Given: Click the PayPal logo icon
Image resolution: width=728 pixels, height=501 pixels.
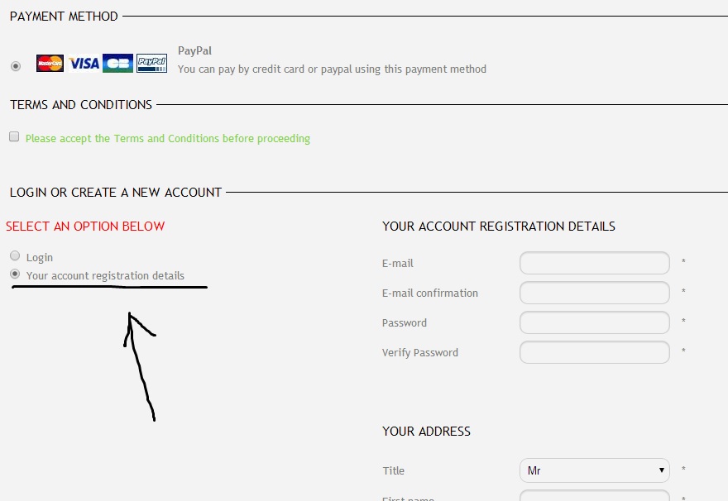Looking at the screenshot, I should (151, 64).
